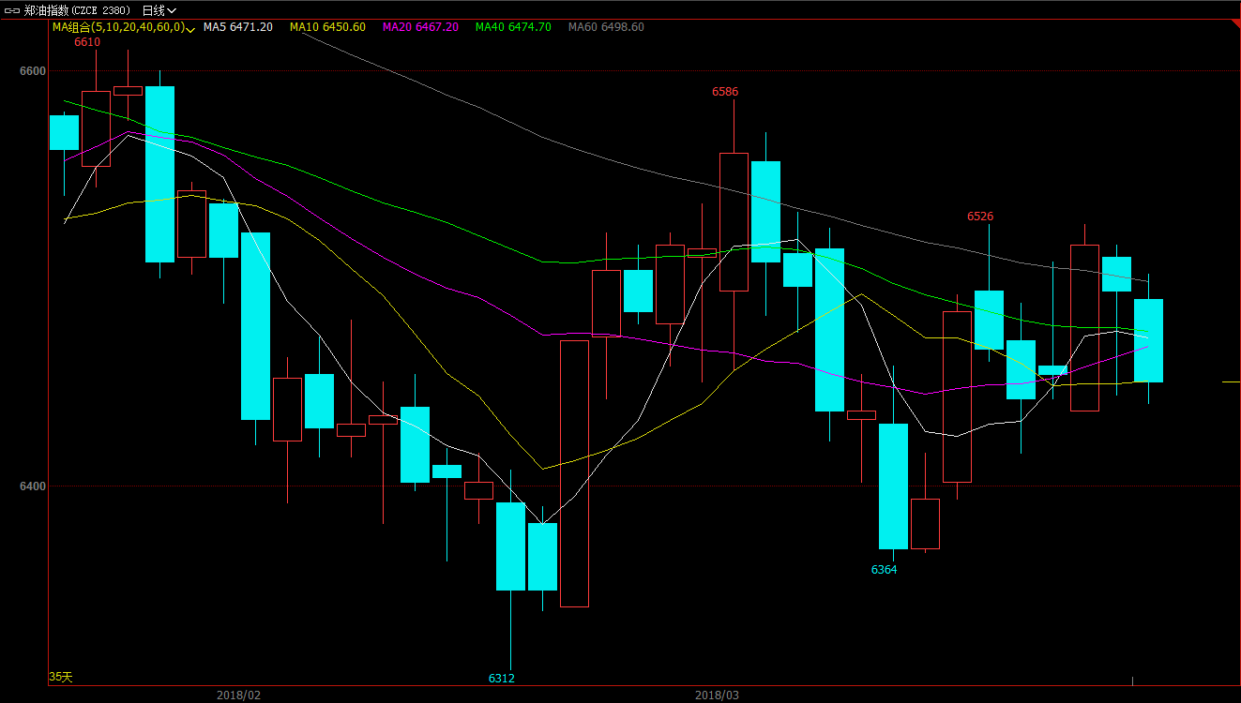Open the 日线 period dropdown
The height and width of the screenshot is (703, 1241).
(x=159, y=10)
